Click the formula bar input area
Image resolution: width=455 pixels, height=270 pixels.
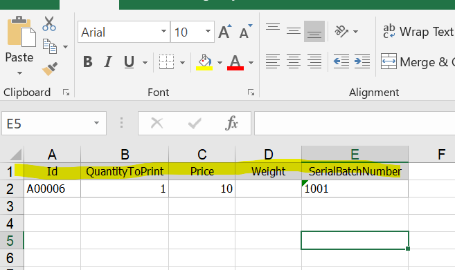(355, 124)
